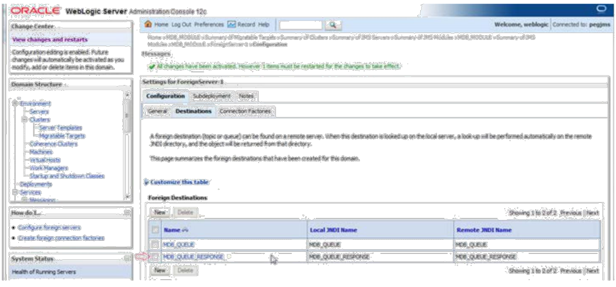Image resolution: width=616 pixels, height=287 pixels.
Task: Click the bottom New button below table
Action: coord(160,271)
